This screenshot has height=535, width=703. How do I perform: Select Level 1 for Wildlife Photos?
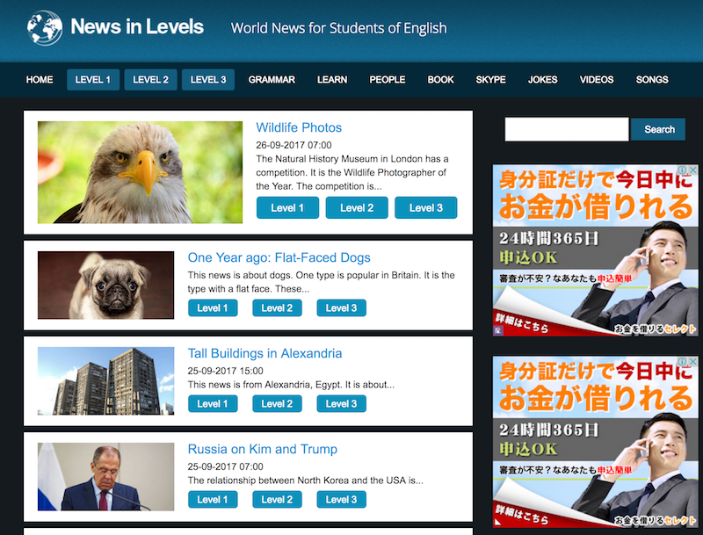pyautogui.click(x=287, y=208)
